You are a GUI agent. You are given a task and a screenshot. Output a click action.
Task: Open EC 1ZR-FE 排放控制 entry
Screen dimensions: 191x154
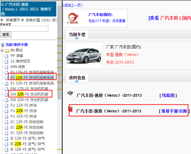27,122
